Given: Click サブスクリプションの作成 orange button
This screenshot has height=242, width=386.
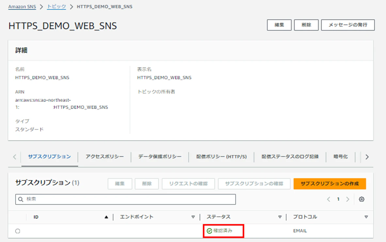Looking at the screenshot, I should coord(330,184).
